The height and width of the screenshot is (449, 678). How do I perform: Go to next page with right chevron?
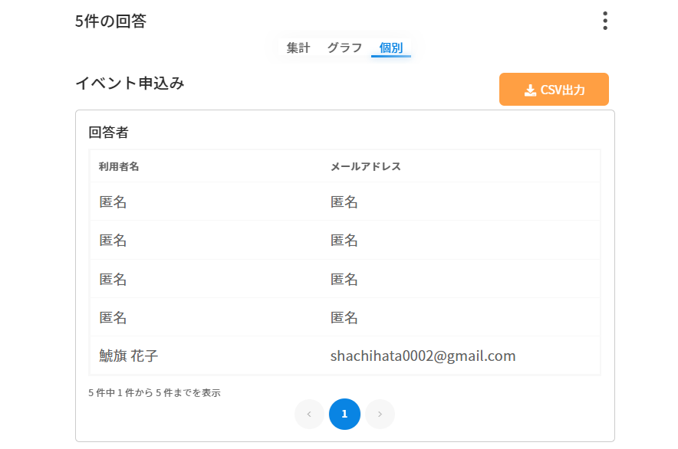379,414
